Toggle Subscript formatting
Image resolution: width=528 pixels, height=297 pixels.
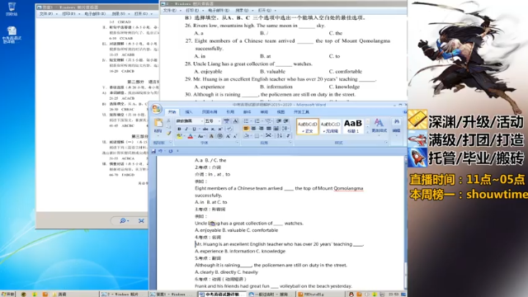213,129
